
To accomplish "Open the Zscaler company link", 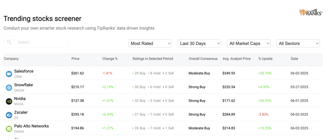I will (21, 112).
